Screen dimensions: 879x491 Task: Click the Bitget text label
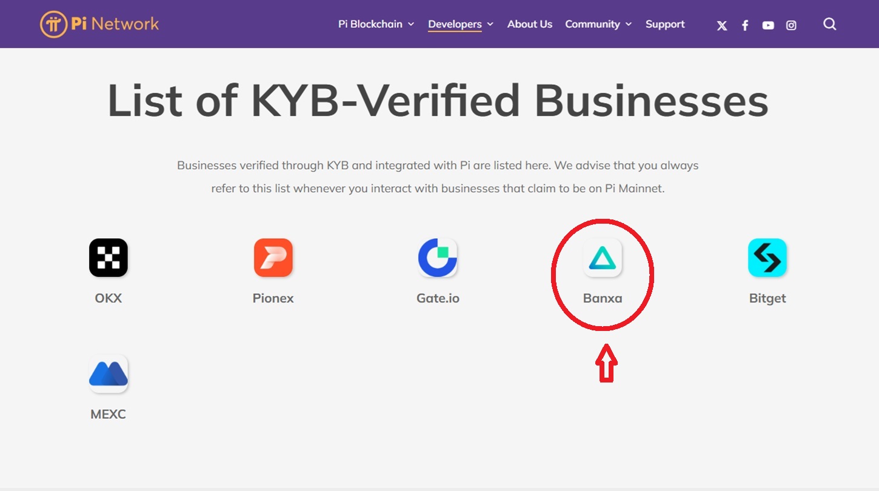pyautogui.click(x=767, y=298)
